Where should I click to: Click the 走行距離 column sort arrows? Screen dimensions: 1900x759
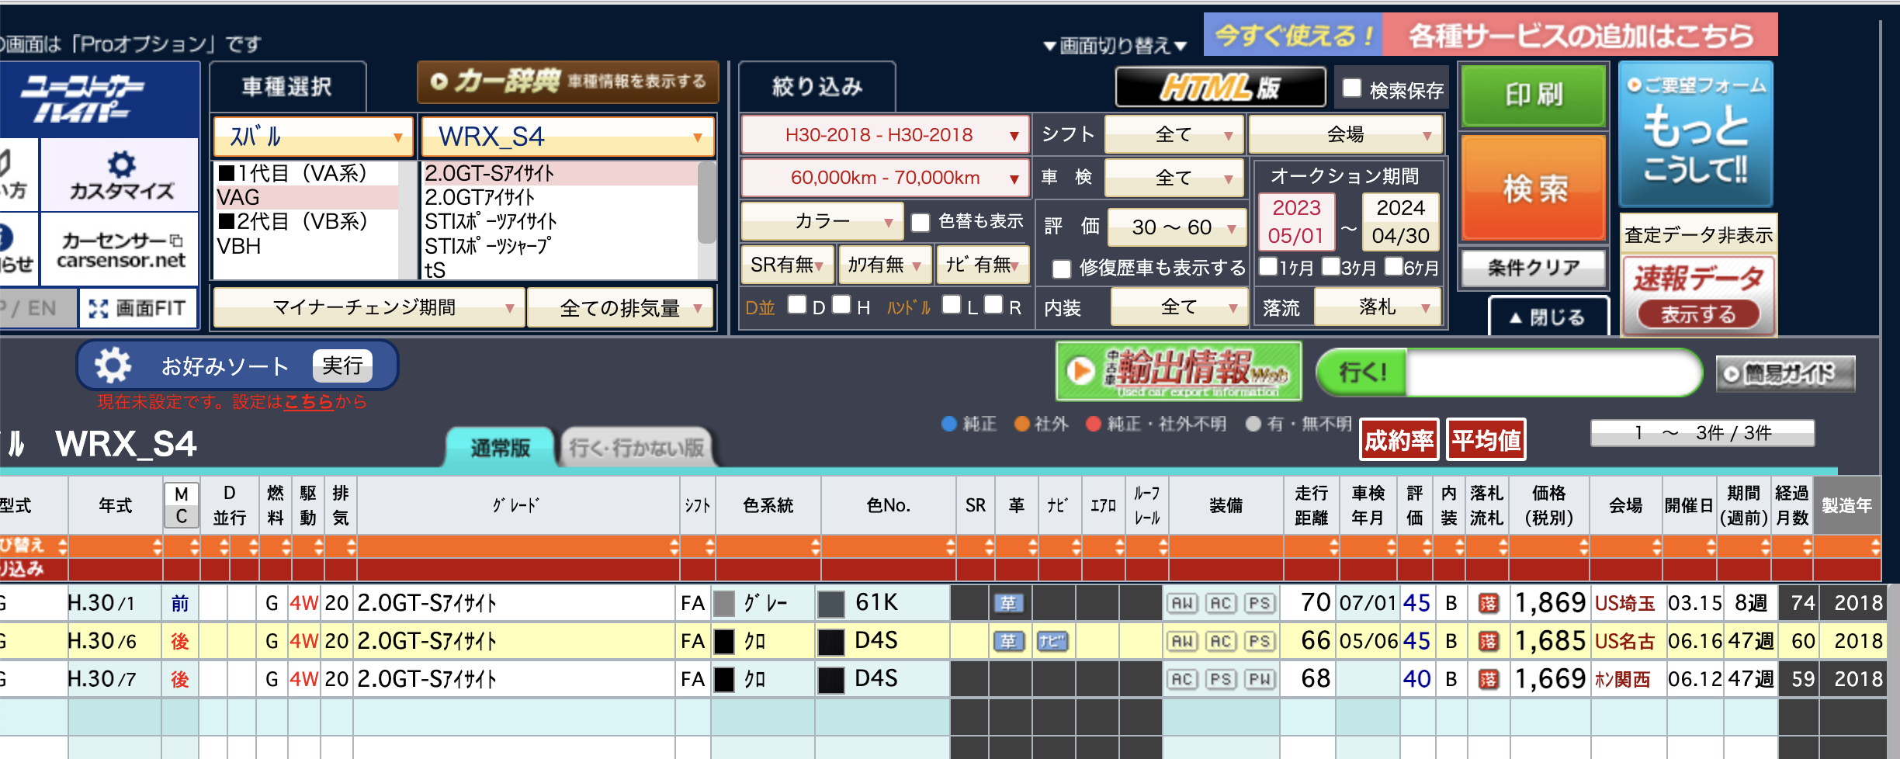point(1333,546)
